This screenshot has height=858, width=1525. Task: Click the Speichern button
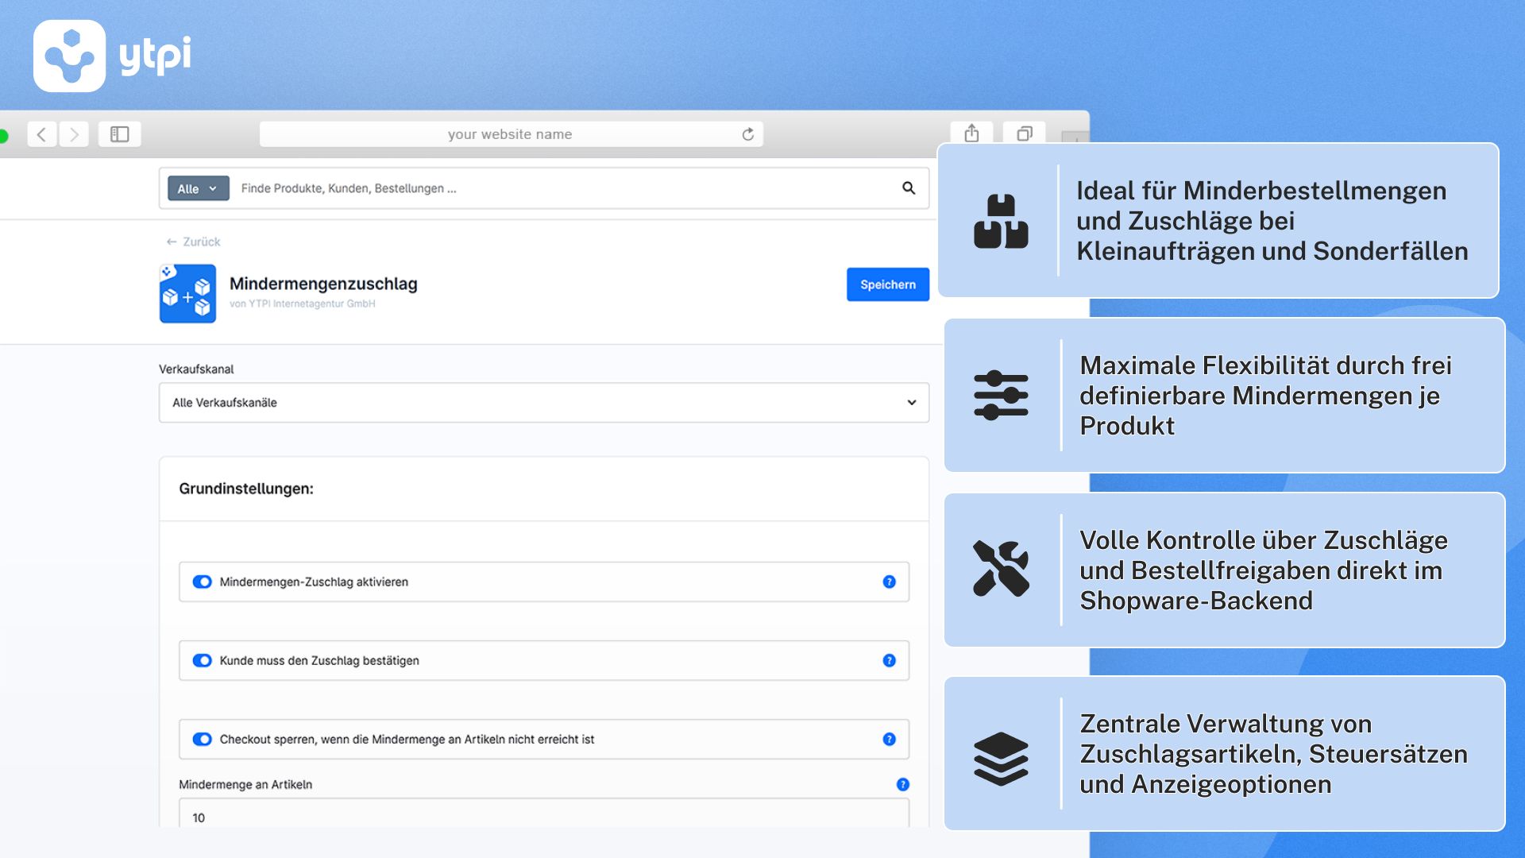[x=887, y=284]
